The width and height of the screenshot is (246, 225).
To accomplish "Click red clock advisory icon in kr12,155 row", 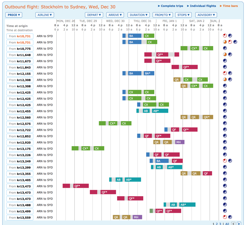I will tap(225, 73).
